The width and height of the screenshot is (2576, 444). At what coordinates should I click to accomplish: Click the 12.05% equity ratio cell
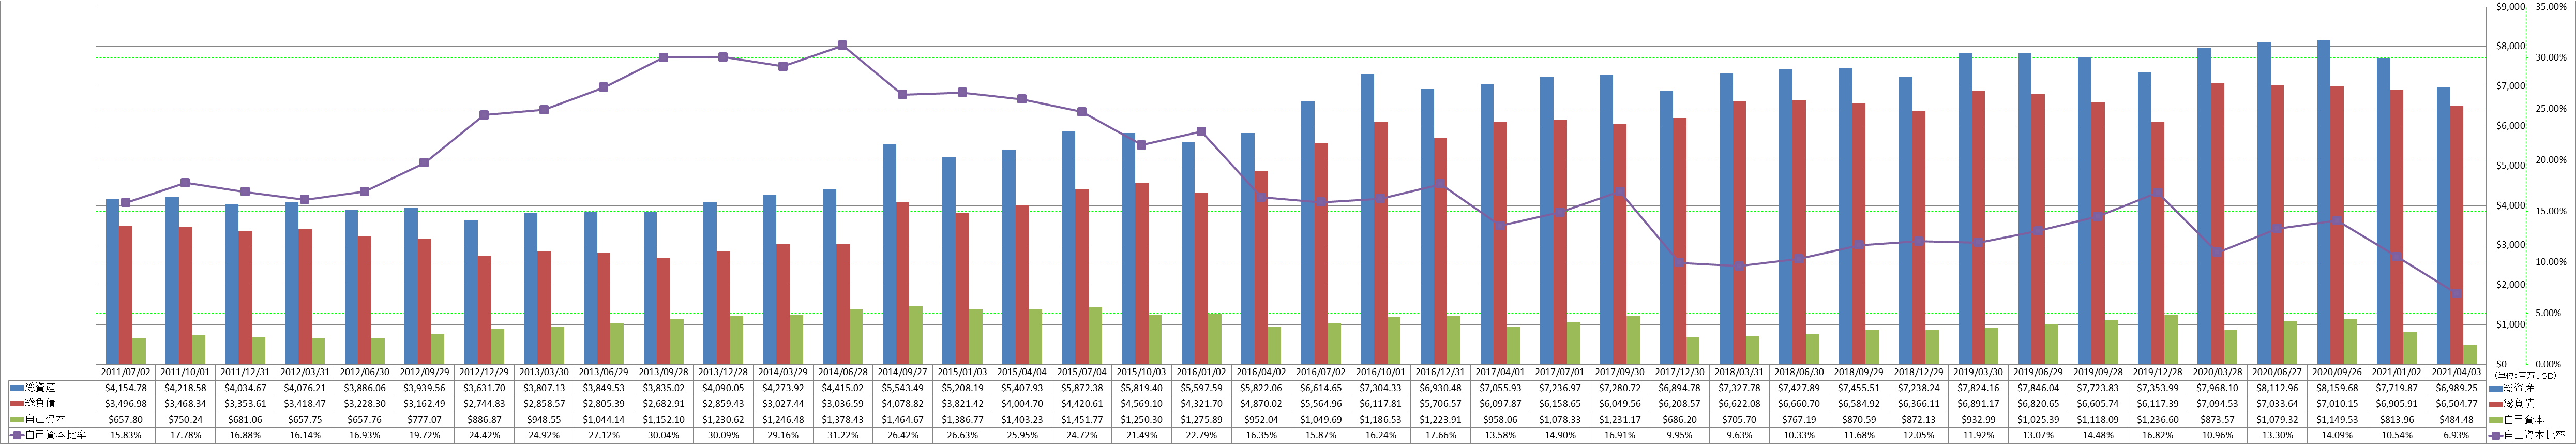pos(1918,436)
